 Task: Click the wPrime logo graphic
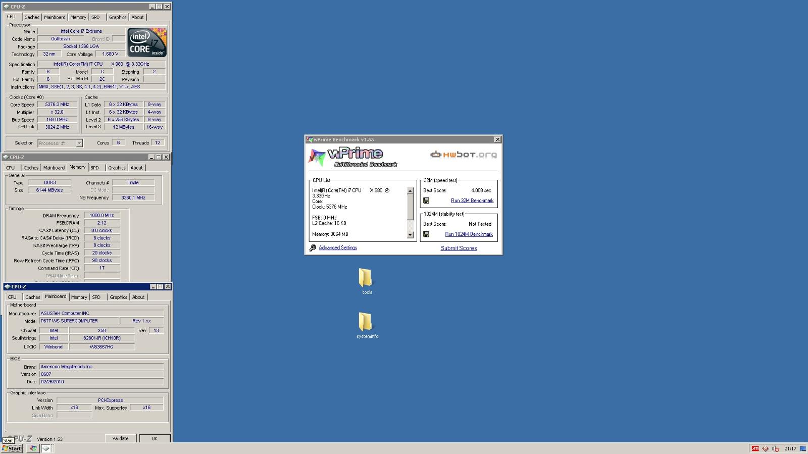[353, 157]
